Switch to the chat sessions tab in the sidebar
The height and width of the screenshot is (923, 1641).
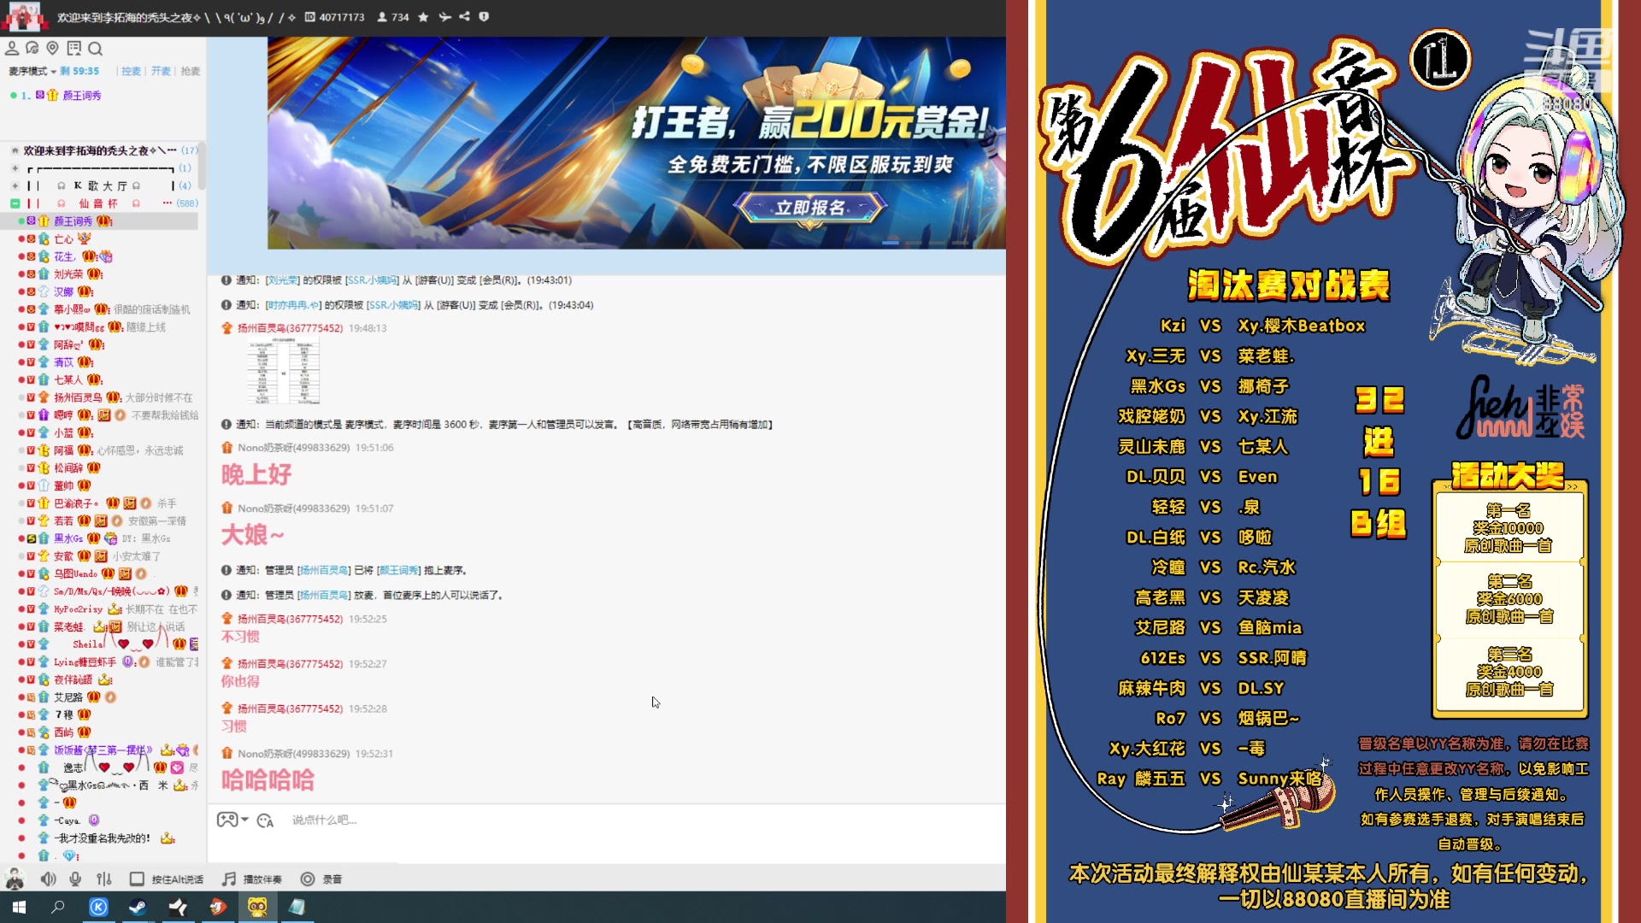coord(32,49)
